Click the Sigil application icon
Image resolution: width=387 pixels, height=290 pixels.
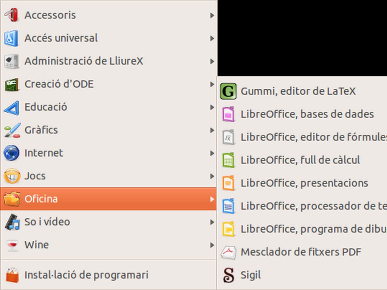228,275
